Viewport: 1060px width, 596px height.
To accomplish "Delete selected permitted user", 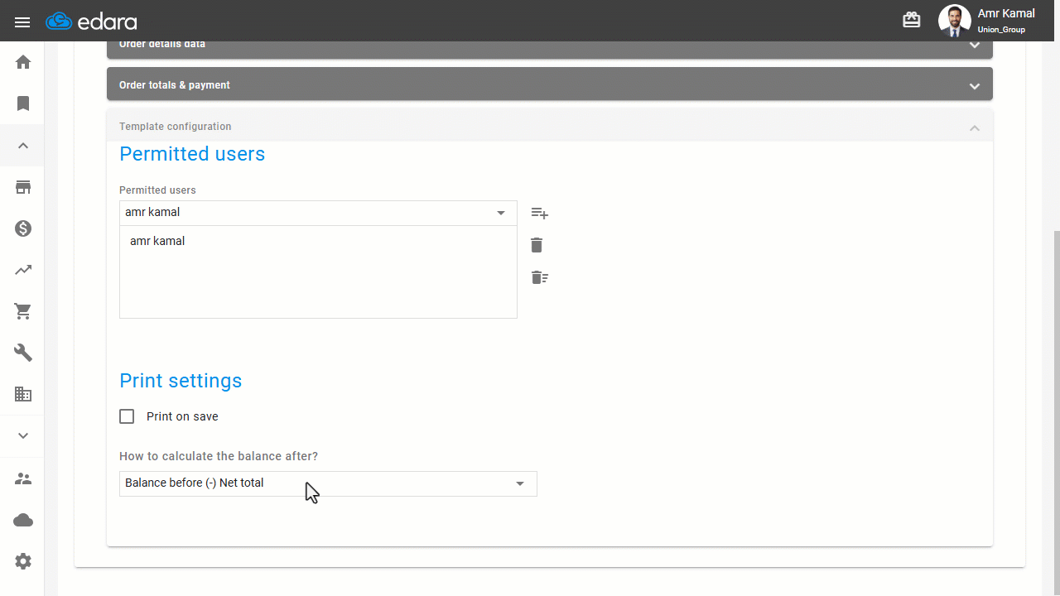I will [x=537, y=245].
